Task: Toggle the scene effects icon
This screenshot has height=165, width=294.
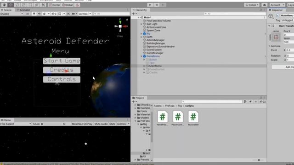Action: pyautogui.click(x=45, y=14)
